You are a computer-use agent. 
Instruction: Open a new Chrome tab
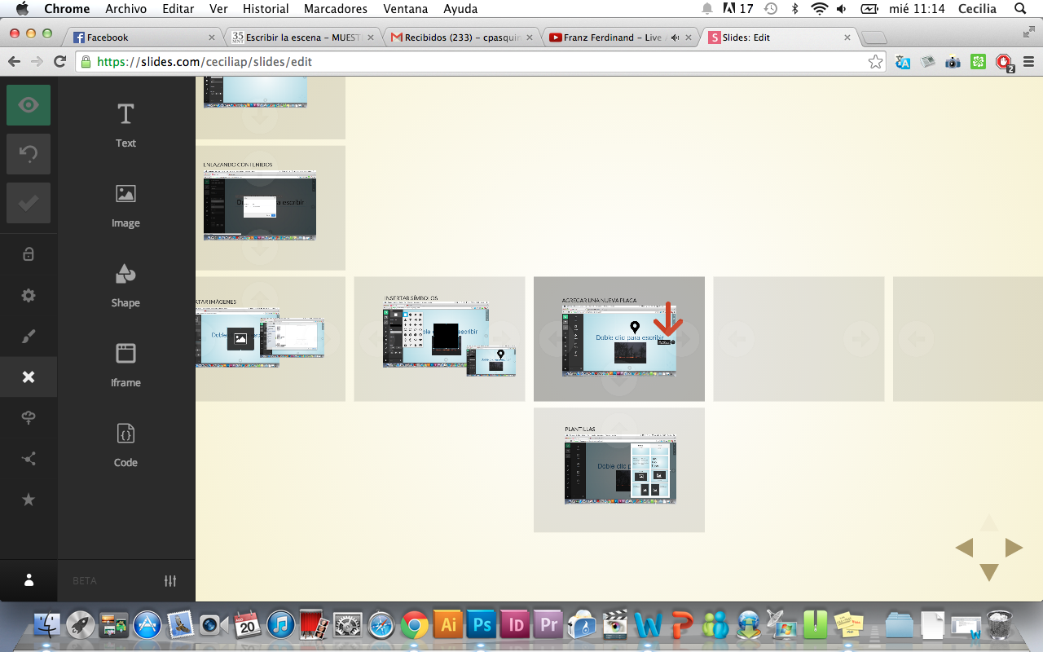click(874, 37)
